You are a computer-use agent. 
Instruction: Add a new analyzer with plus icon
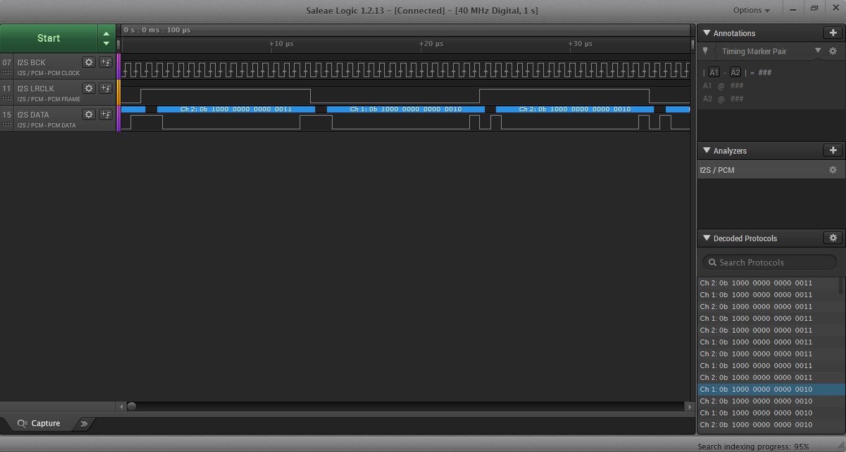(833, 150)
